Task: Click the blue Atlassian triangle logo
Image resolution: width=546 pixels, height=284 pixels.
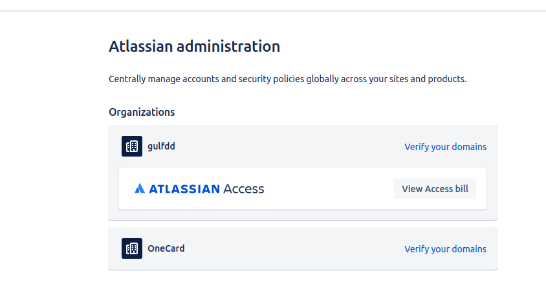Action: [x=140, y=188]
